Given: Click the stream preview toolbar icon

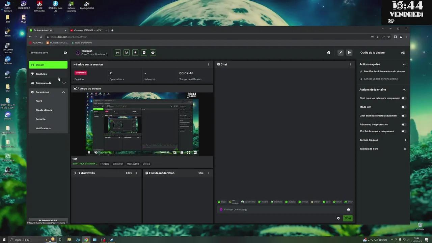Looking at the screenshot, I should (127, 53).
